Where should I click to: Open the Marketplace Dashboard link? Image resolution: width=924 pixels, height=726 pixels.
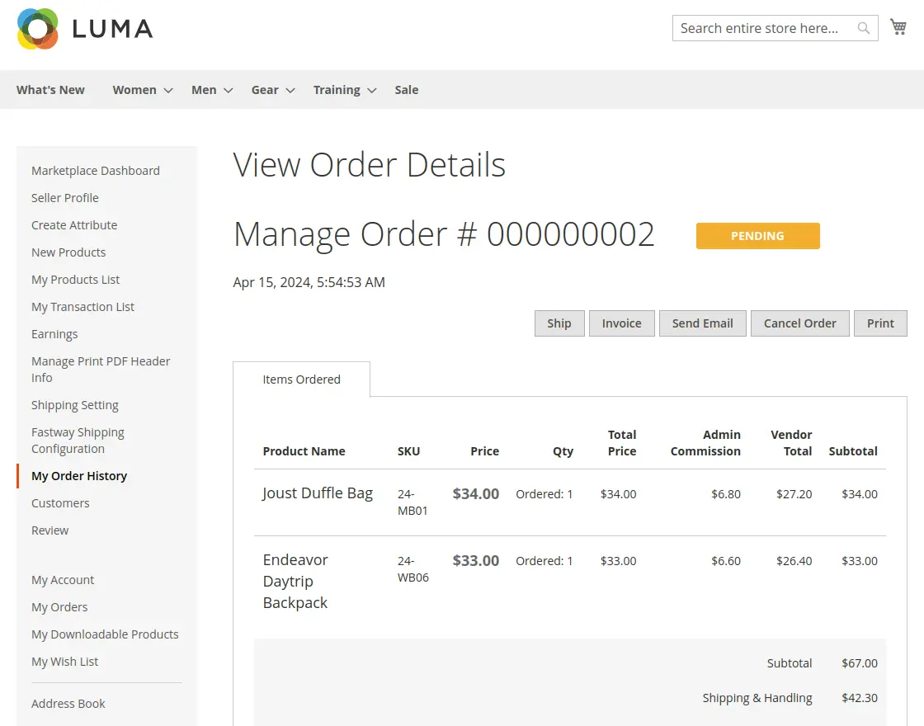click(x=96, y=170)
